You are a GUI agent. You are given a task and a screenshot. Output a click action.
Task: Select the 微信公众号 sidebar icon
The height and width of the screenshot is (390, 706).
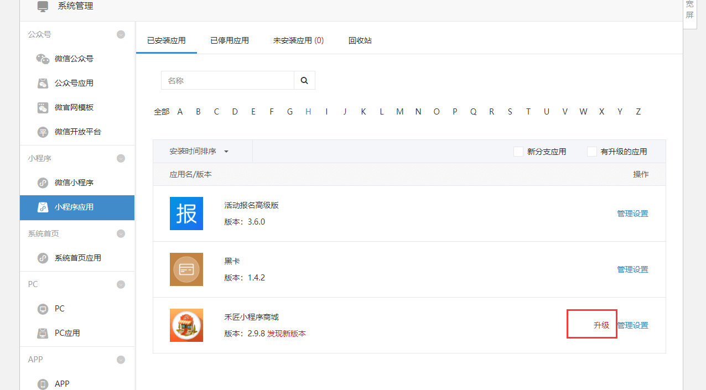43,59
